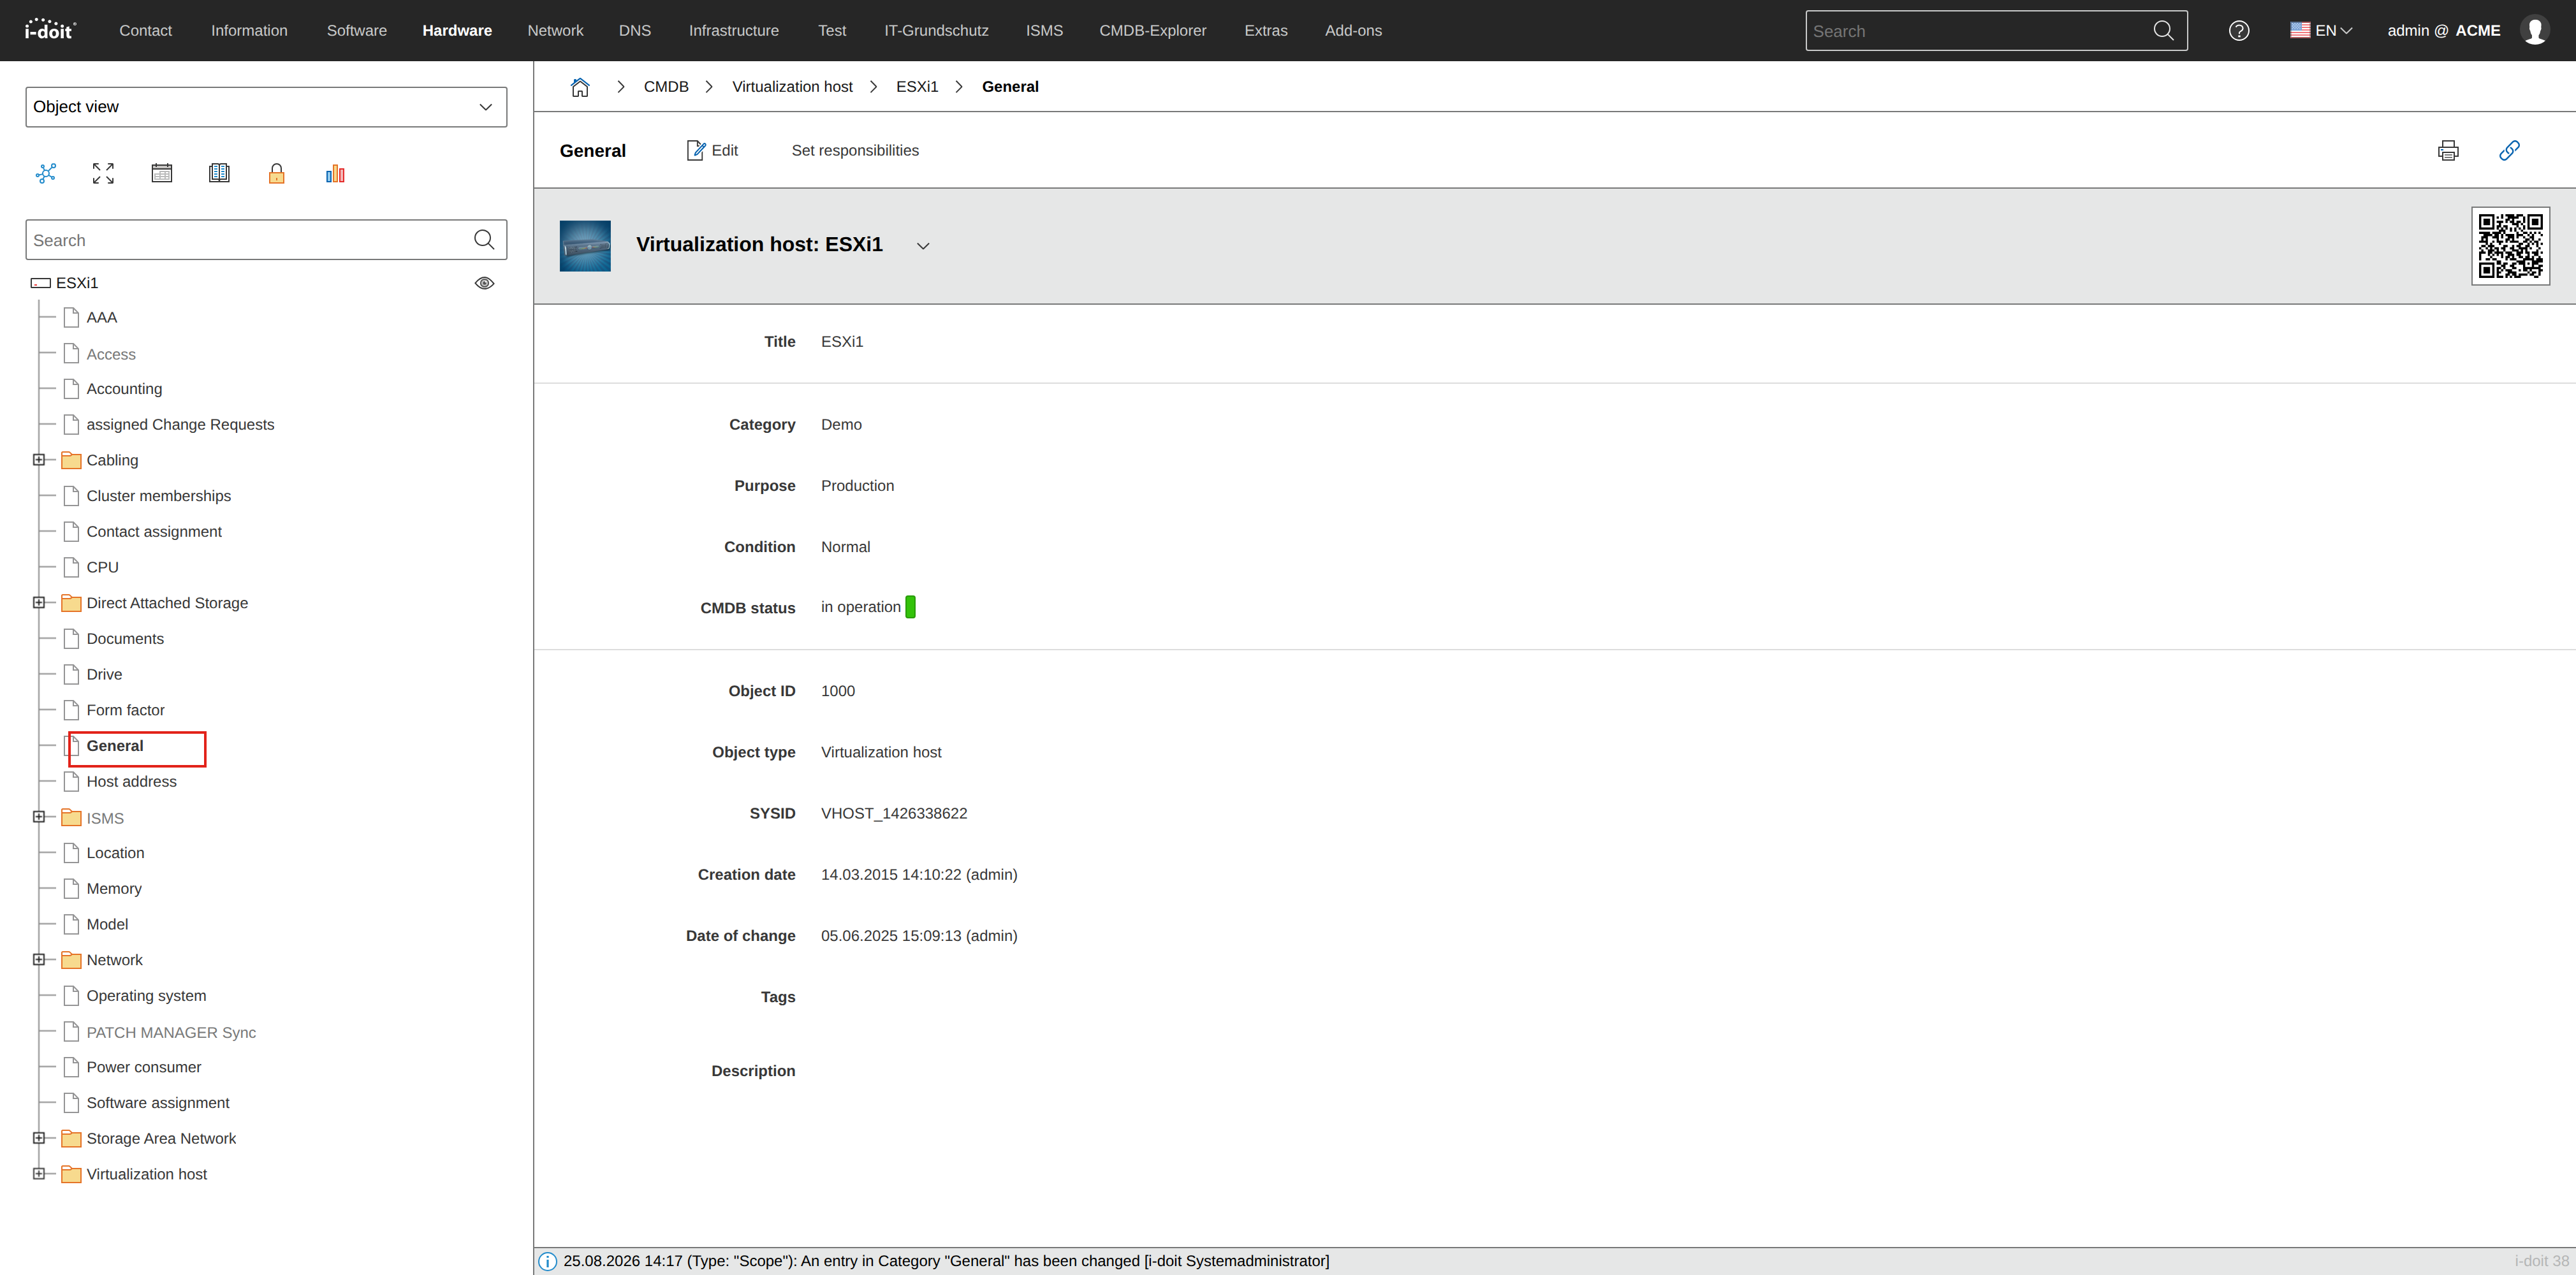The height and width of the screenshot is (1275, 2576).
Task: Copy the object link via chain icon
Action: point(2509,150)
